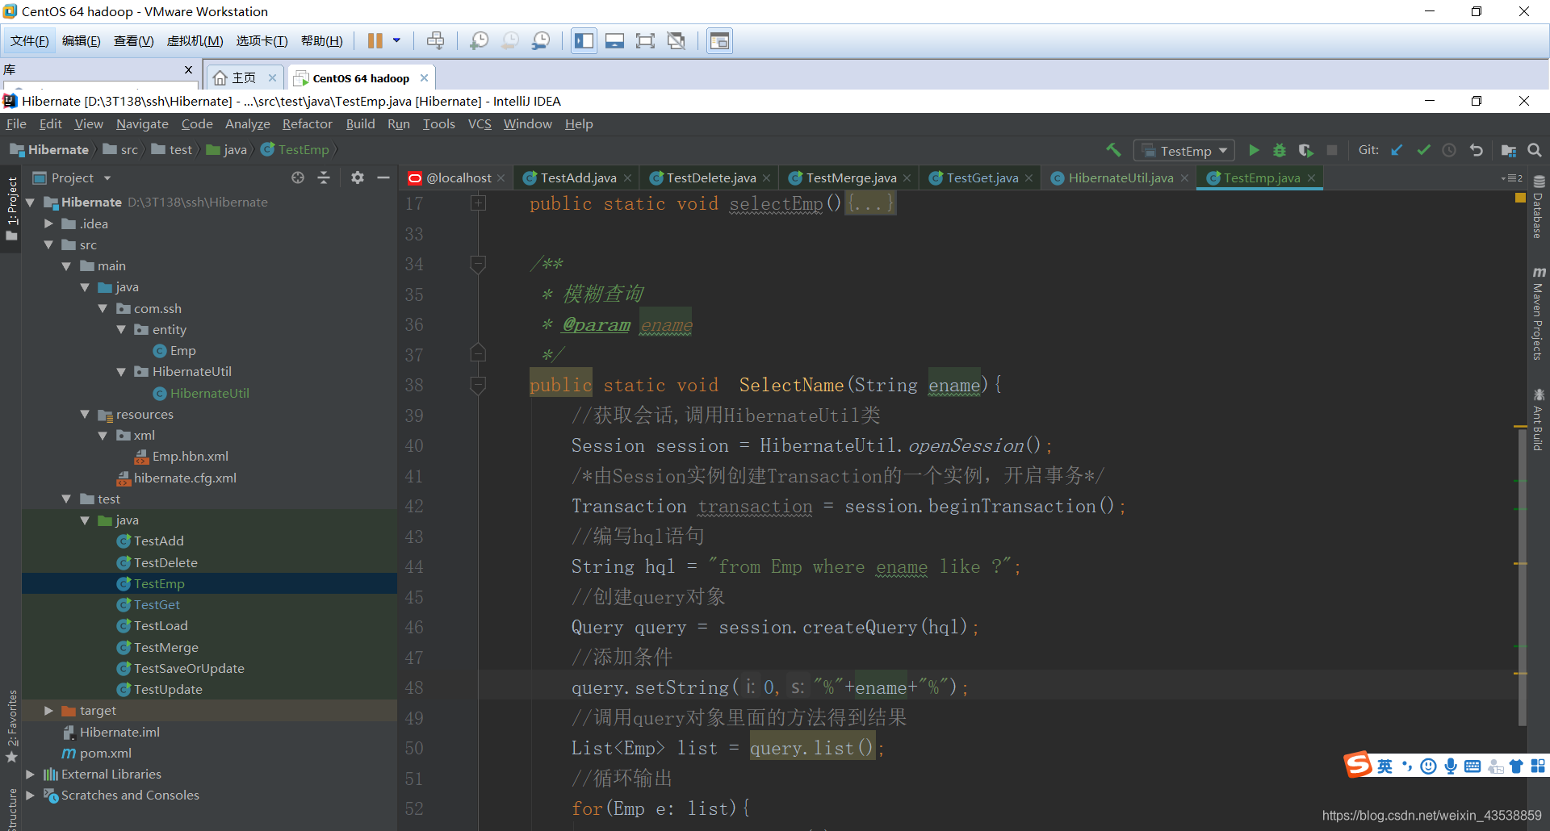Viewport: 1550px width, 831px height.
Task: Open Project Structure icon in toolbar
Action: [1508, 150]
